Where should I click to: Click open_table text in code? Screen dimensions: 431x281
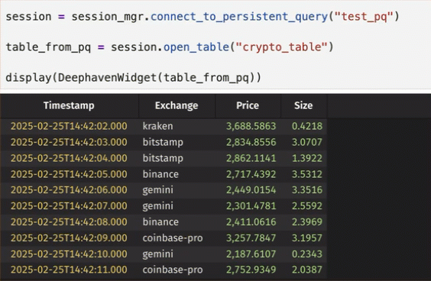pos(196,47)
